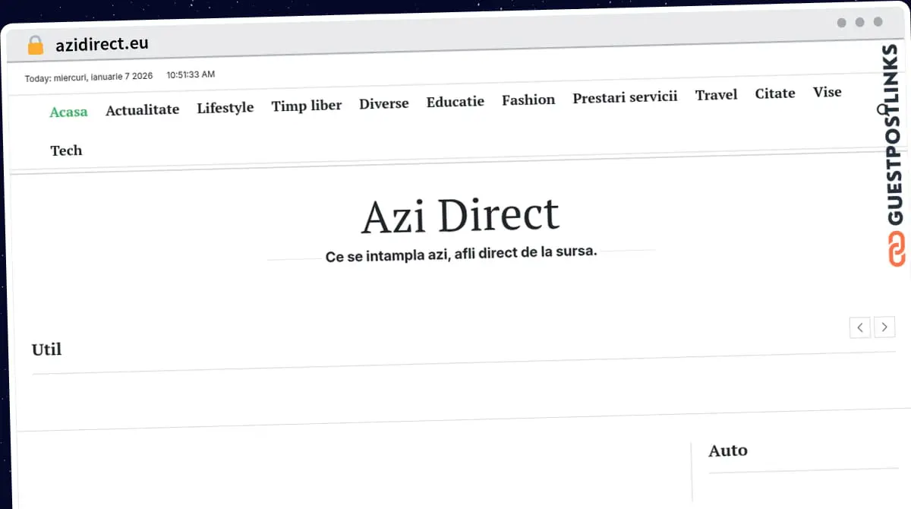Click the Azi Direct site title
The image size is (911, 509).
(460, 215)
